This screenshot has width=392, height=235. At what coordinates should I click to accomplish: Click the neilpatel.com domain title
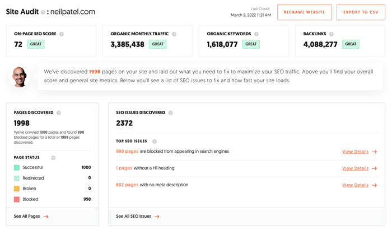coord(73,12)
